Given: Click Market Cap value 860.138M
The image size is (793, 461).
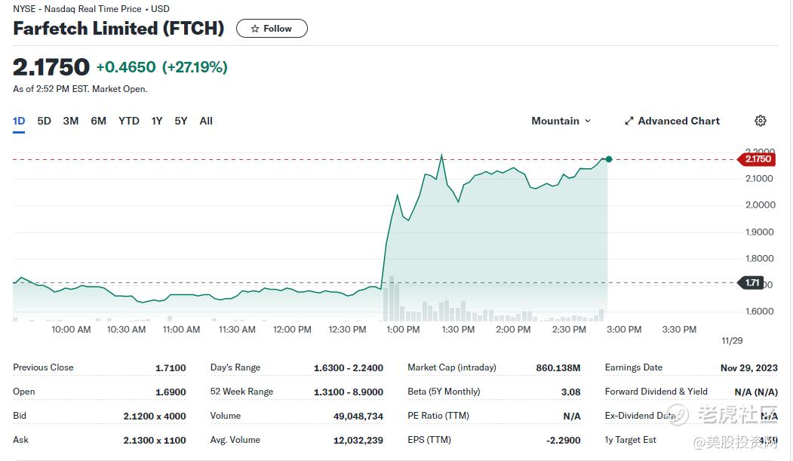Looking at the screenshot, I should click(x=558, y=368).
